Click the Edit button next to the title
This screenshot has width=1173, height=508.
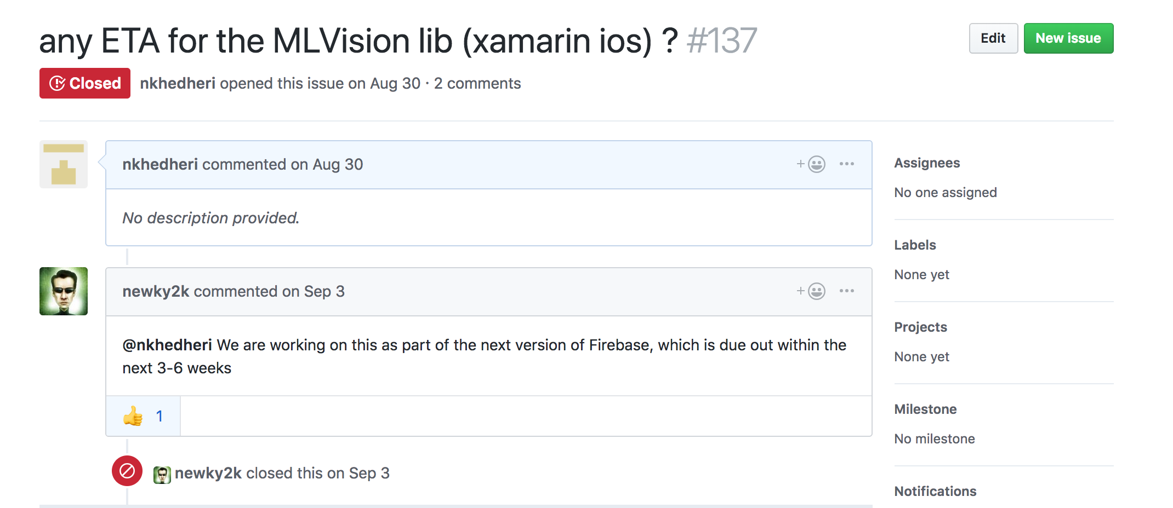click(993, 38)
